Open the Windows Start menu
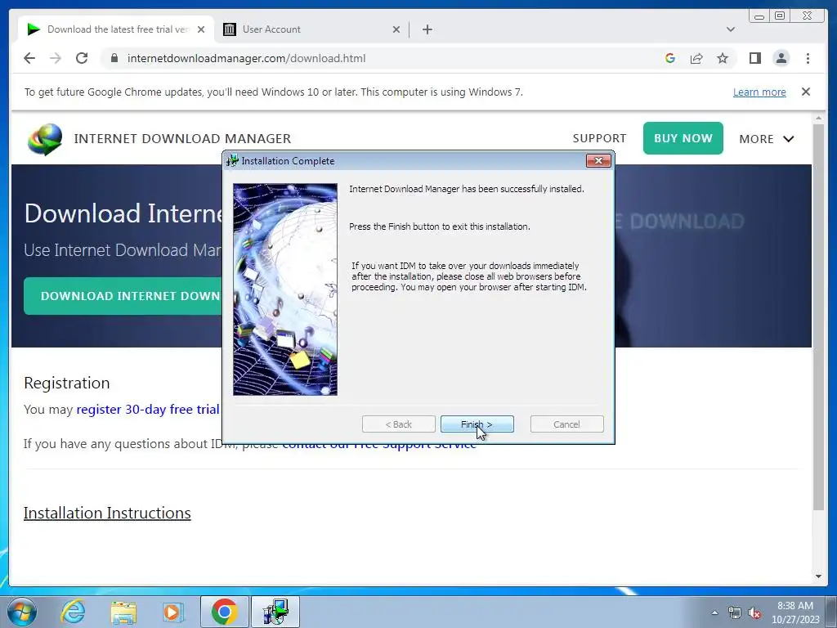Image resolution: width=837 pixels, height=628 pixels. click(x=22, y=612)
